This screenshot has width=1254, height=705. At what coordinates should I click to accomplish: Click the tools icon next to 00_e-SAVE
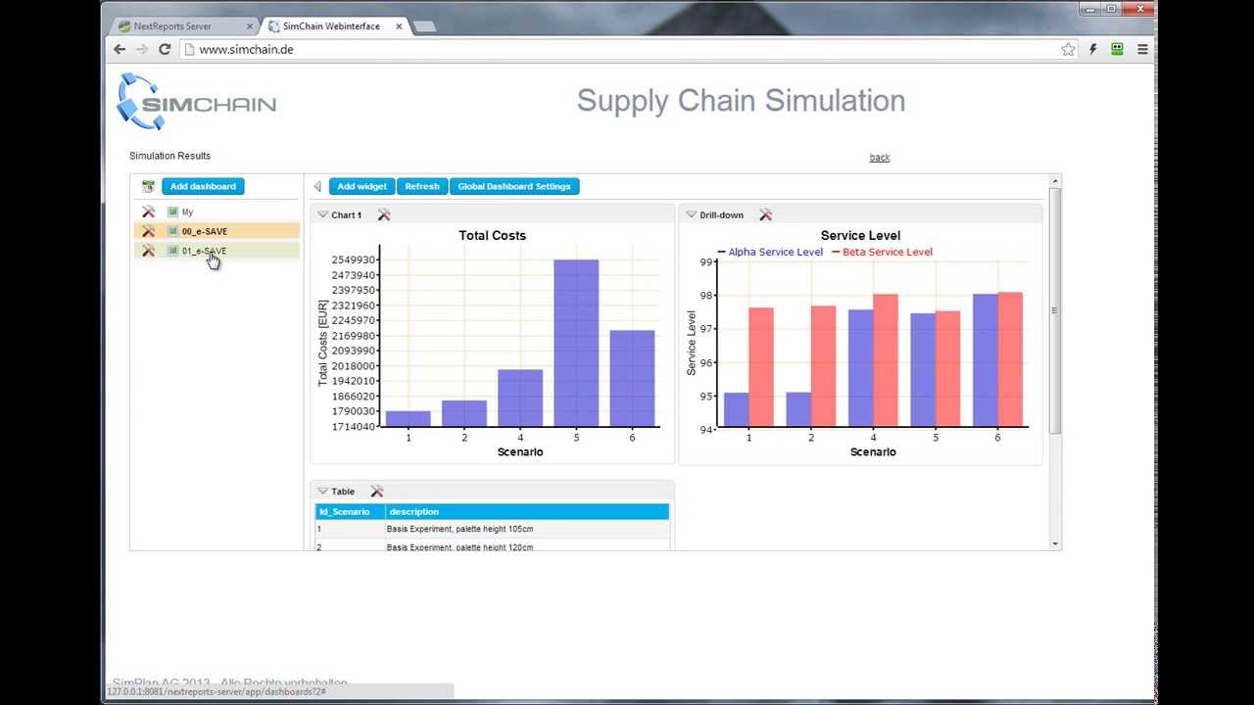(x=148, y=231)
